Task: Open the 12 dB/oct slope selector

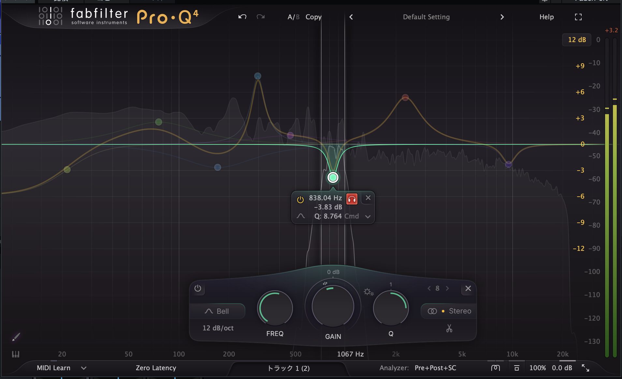Action: [218, 328]
